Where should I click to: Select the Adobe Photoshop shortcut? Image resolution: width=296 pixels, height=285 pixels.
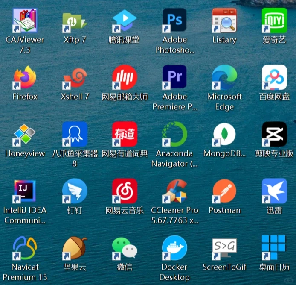point(174,21)
